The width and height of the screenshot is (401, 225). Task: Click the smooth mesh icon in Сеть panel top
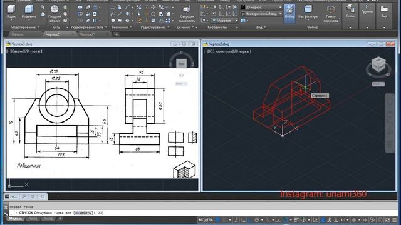[65, 7]
